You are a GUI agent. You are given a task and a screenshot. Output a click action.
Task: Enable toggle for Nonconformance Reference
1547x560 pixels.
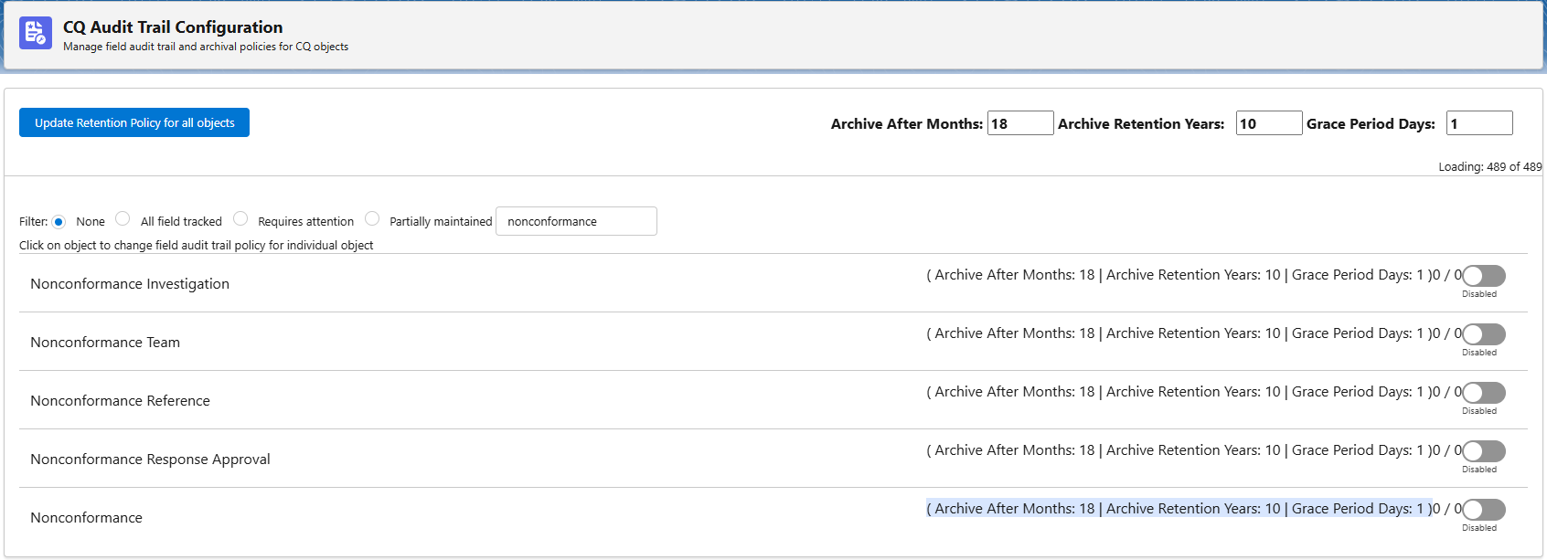tap(1483, 393)
